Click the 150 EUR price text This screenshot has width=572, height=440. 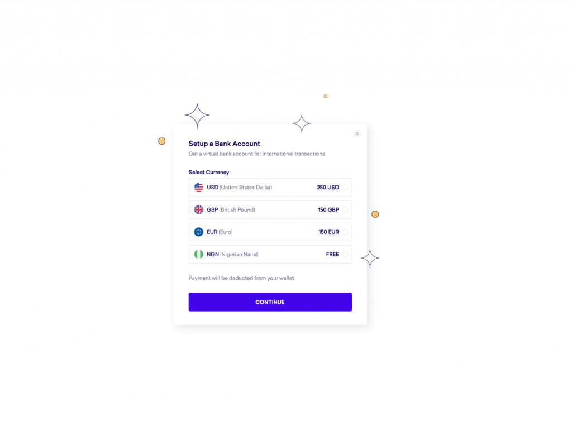[328, 232]
